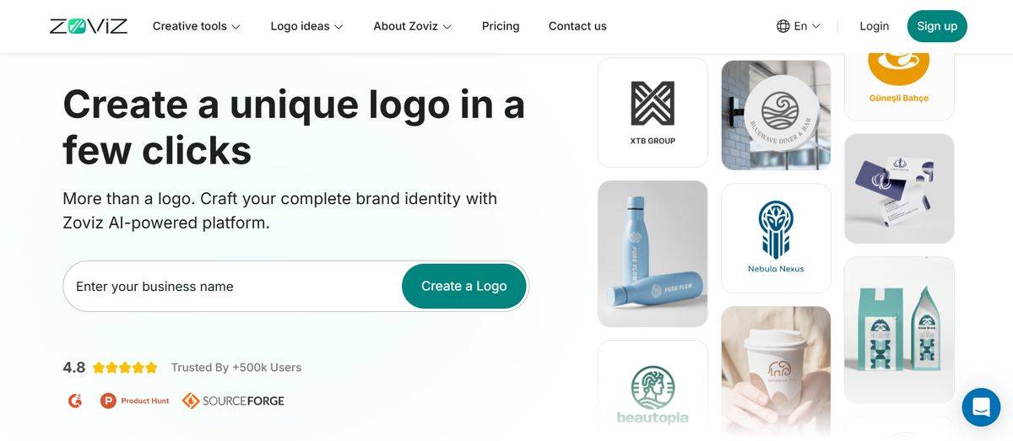This screenshot has height=441, width=1013.
Task: Open the Contact us page
Action: pyautogui.click(x=577, y=26)
